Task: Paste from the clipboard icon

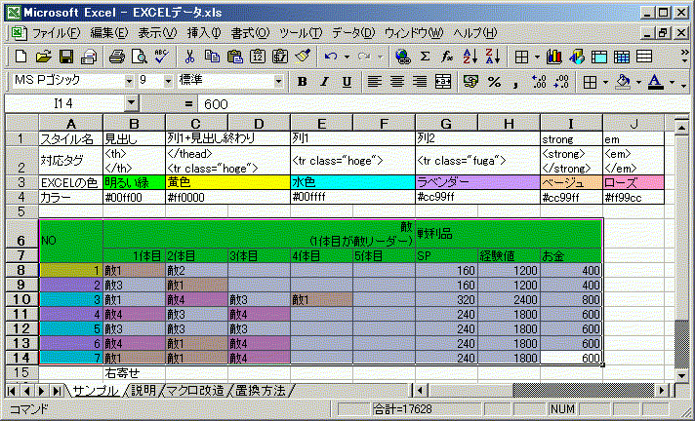Action: coord(234,57)
